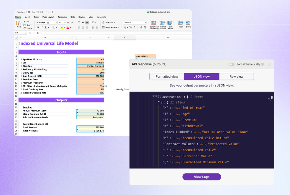
Task: Click the Home icon in the title bar
Action: (x=33, y=12)
